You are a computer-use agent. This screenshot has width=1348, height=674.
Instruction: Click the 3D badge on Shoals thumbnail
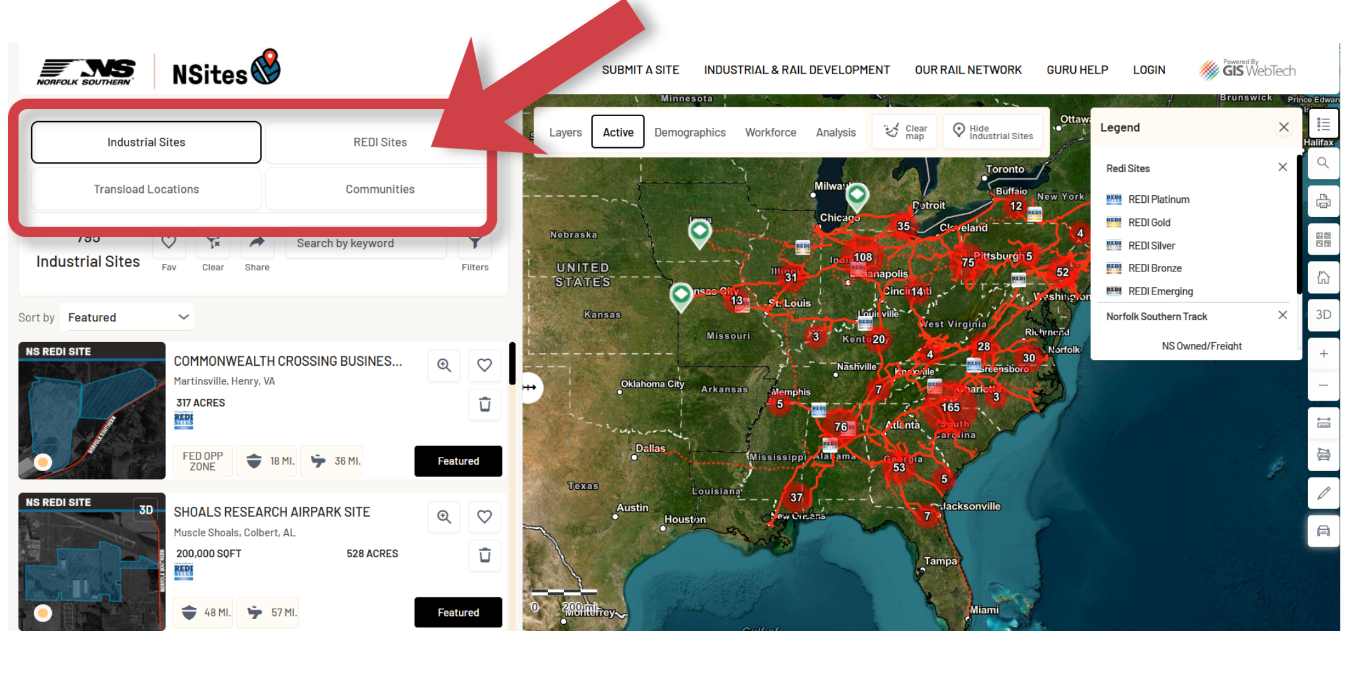pos(146,510)
